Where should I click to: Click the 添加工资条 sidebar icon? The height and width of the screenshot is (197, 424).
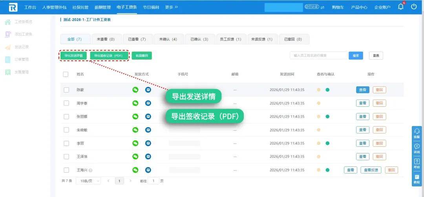[x=8, y=34]
